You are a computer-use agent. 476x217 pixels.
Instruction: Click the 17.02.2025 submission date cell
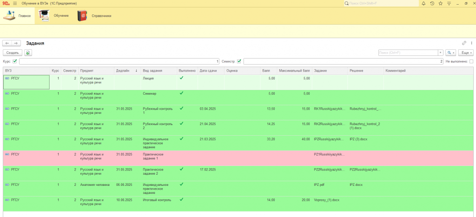tap(211, 173)
